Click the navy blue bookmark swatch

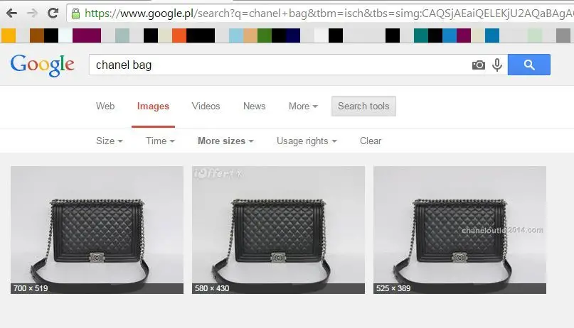click(293, 35)
